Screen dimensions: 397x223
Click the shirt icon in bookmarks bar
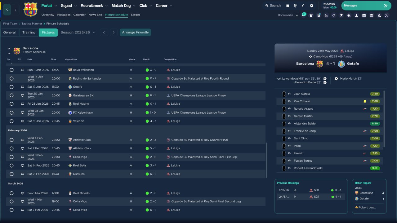click(x=311, y=15)
